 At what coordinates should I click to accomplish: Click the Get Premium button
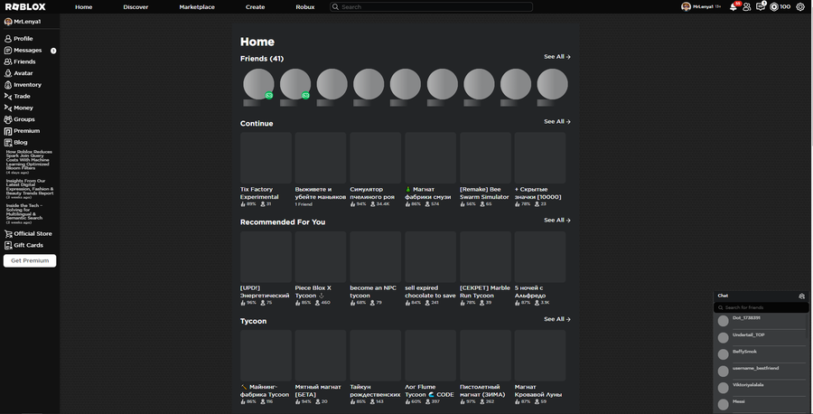(30, 260)
